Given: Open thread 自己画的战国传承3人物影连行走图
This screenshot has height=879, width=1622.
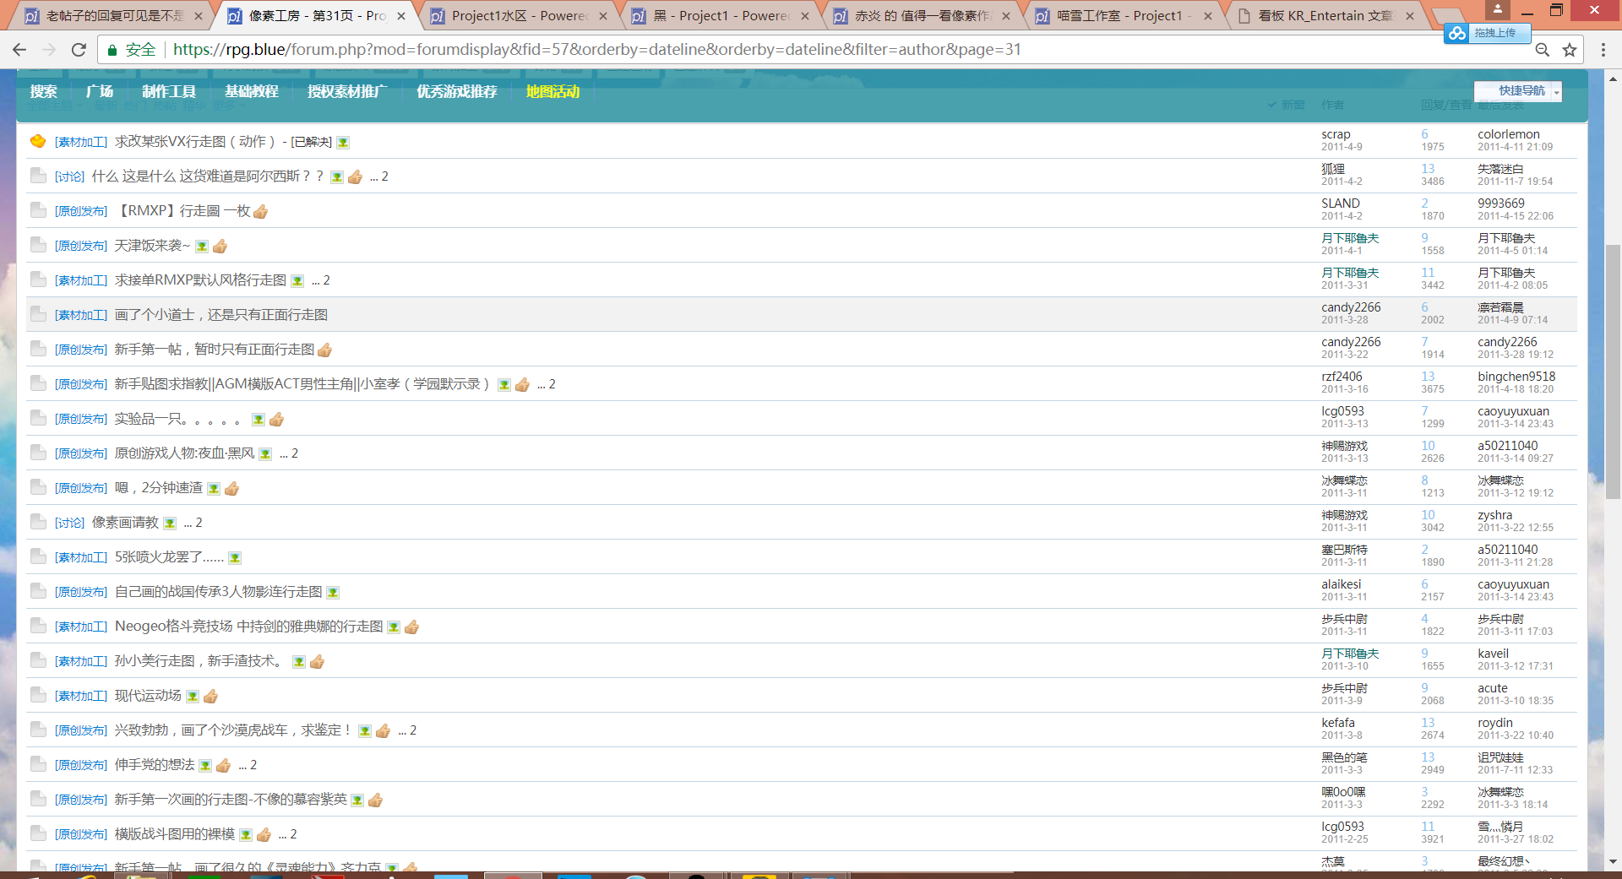Looking at the screenshot, I should [218, 592].
